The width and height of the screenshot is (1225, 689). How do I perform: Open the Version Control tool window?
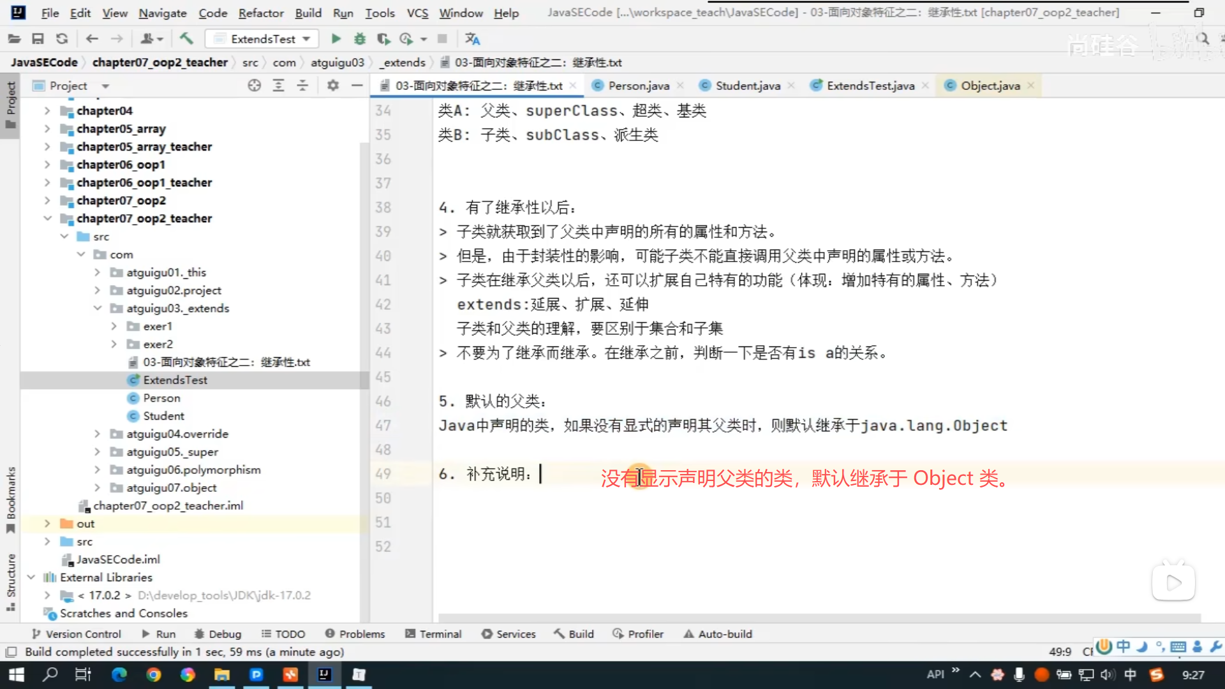[77, 634]
